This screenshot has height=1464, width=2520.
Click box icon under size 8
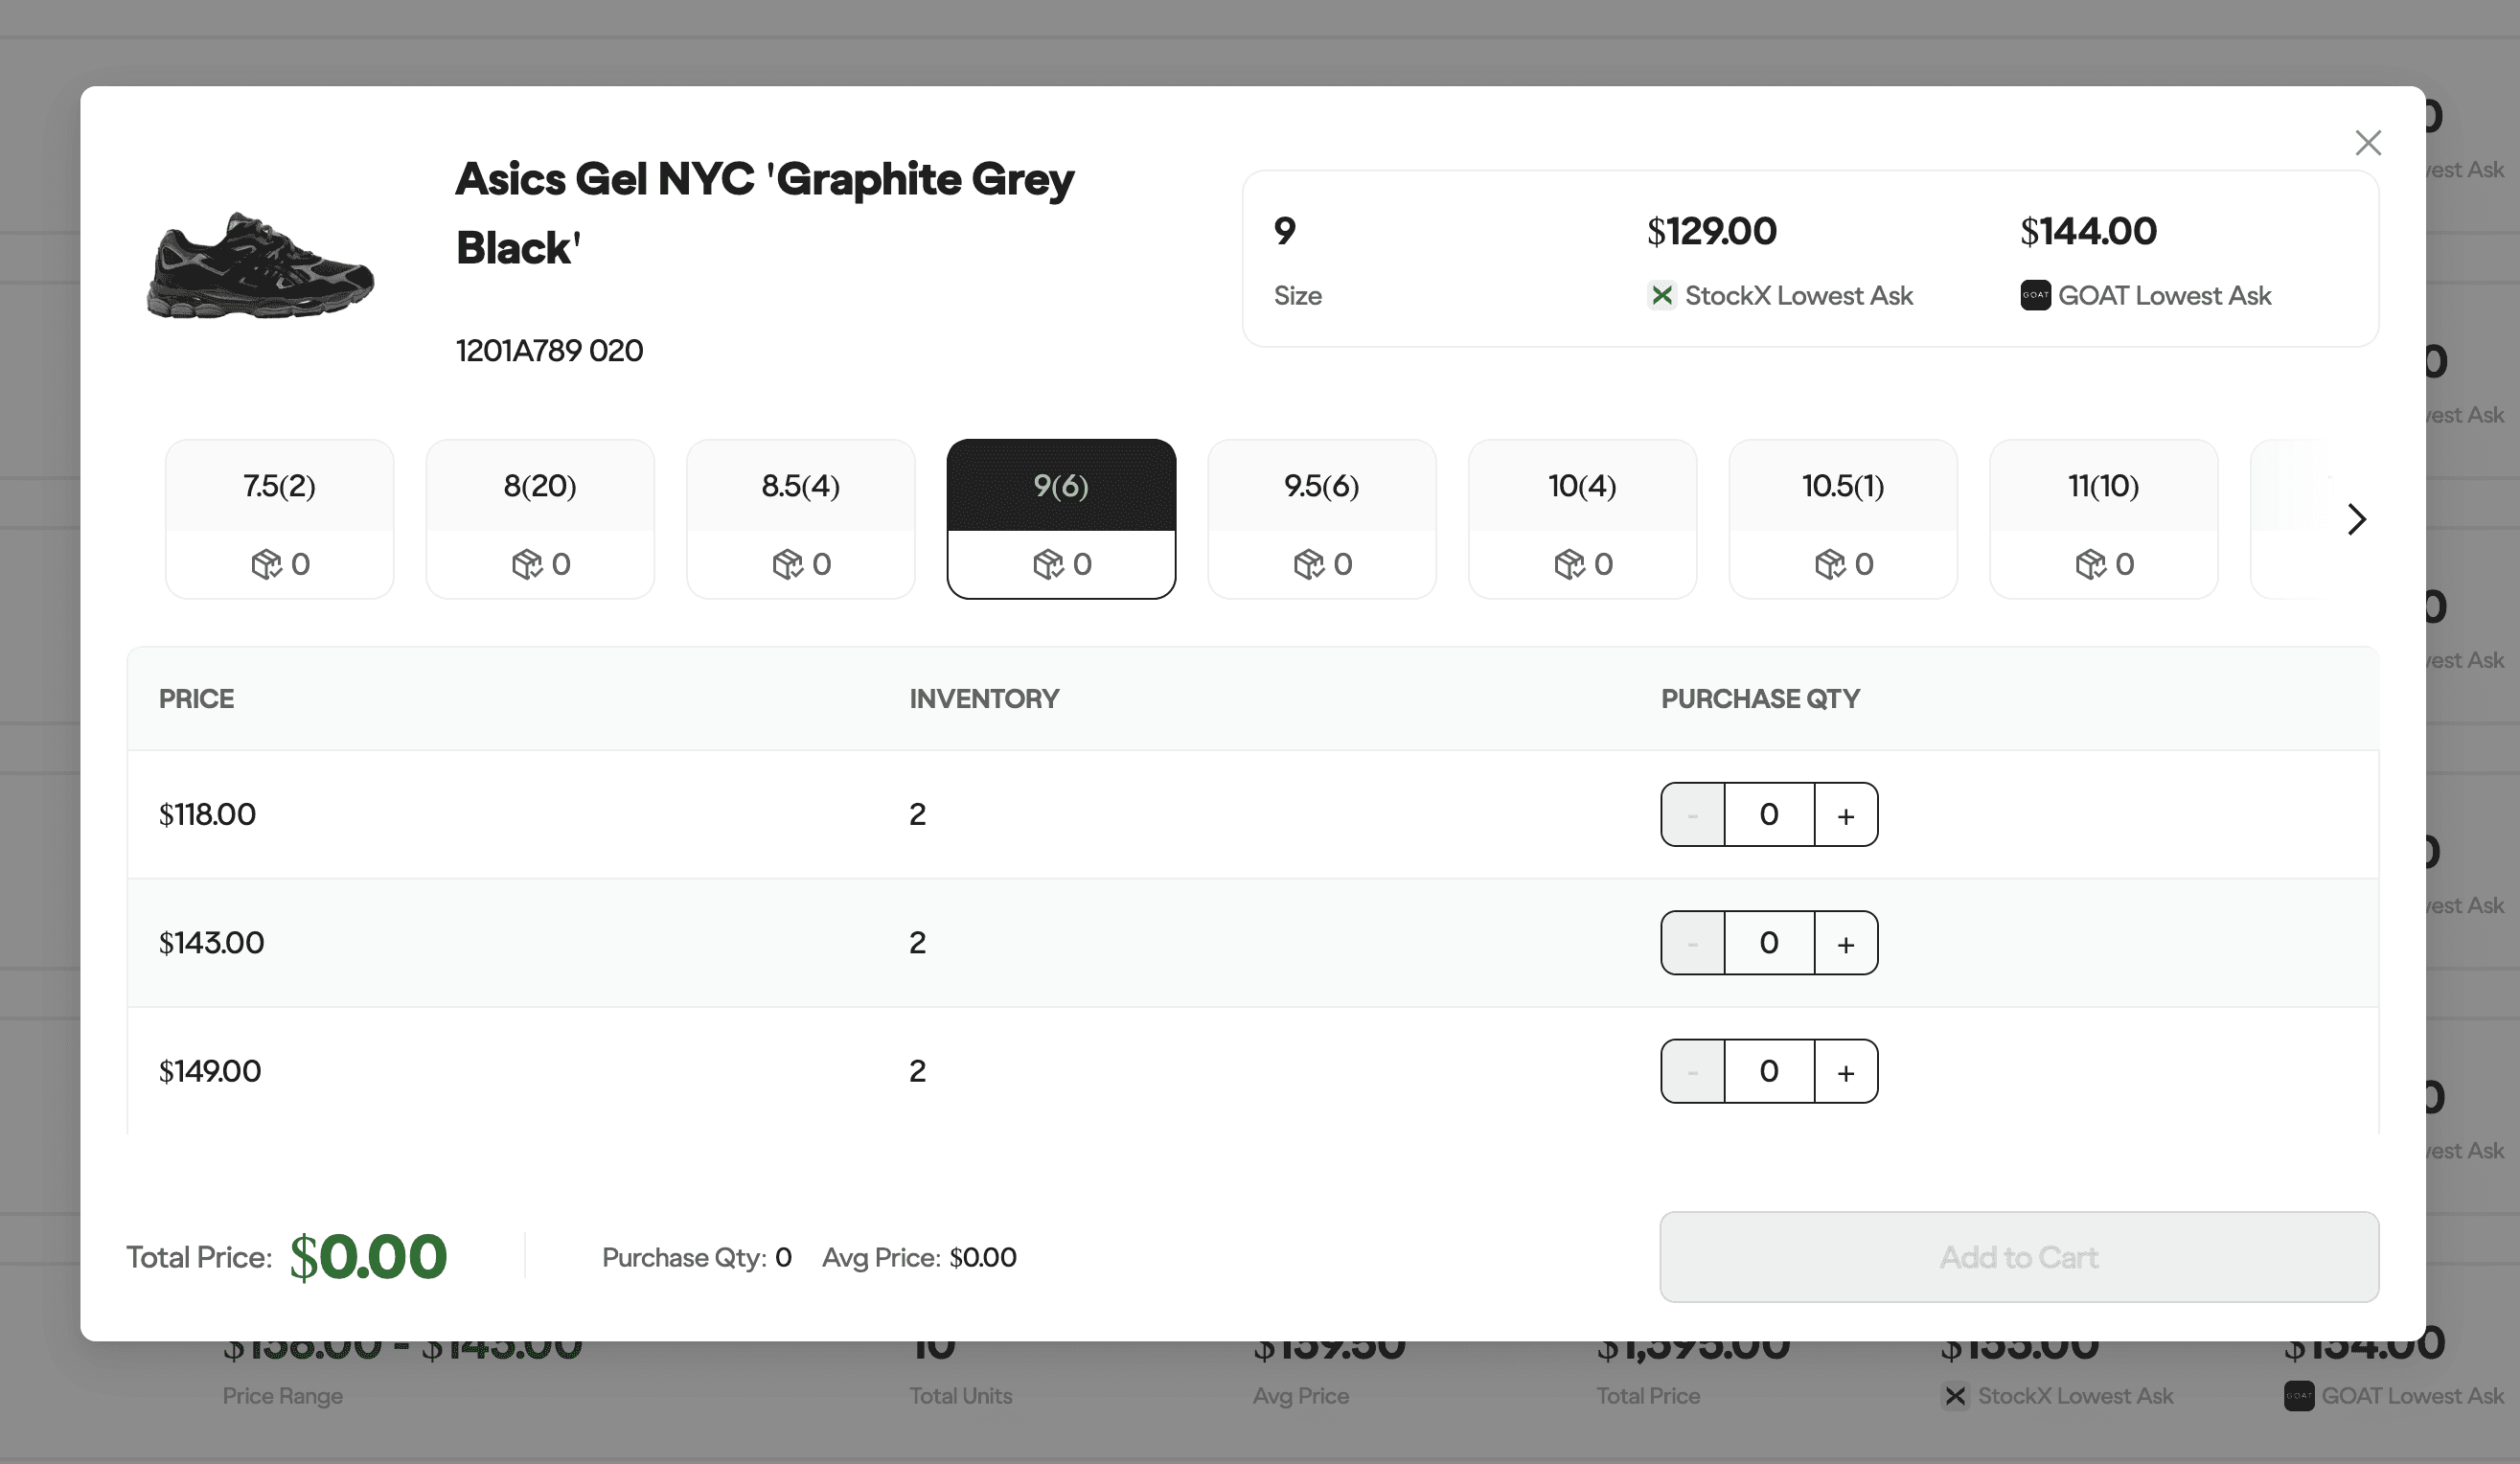click(527, 564)
